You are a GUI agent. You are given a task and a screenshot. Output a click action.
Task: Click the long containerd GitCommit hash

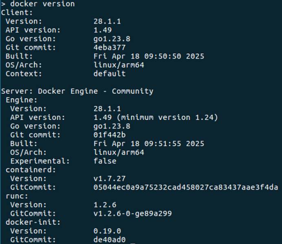tap(186, 187)
